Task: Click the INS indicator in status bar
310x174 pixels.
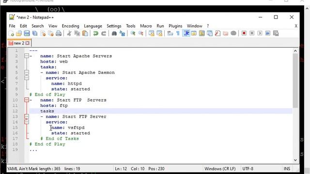Action: (287, 169)
